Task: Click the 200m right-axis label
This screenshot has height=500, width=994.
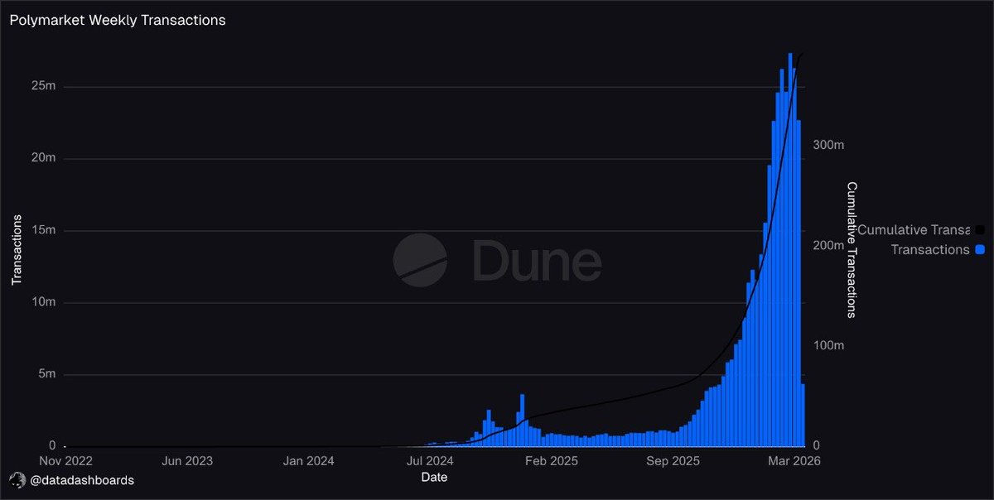Action: click(827, 246)
